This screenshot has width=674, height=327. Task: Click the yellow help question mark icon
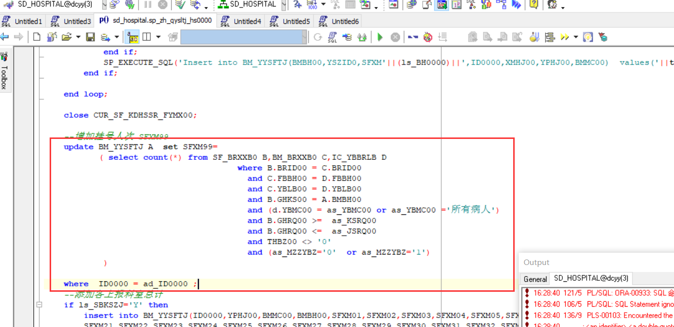pos(534,5)
